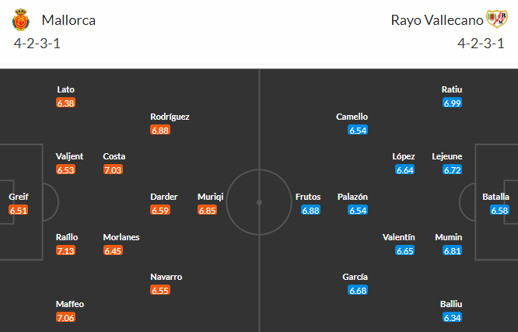The height and width of the screenshot is (332, 518).
Task: Click goalkeeper Batalla's name
Action: 495,197
